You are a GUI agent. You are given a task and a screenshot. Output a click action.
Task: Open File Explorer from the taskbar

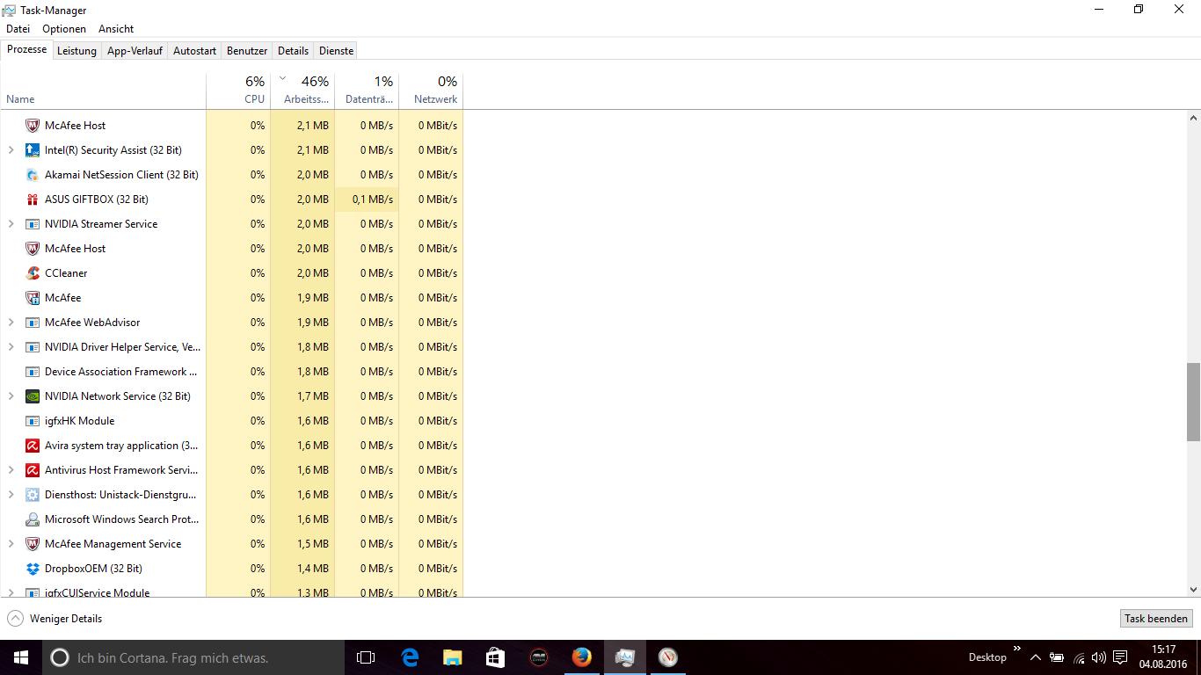(452, 657)
